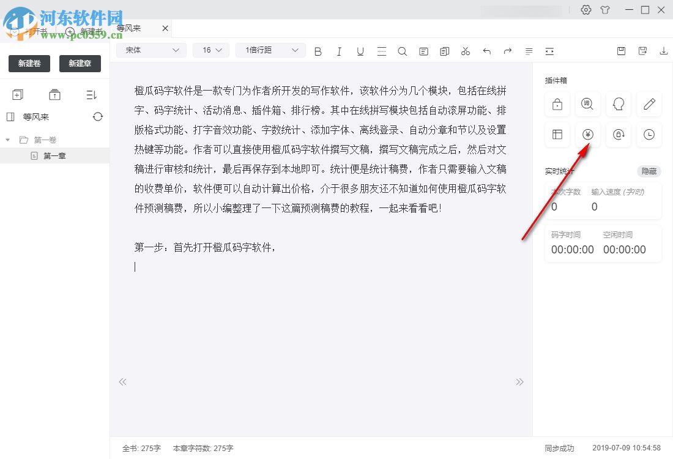Open the 宋体 font dropdown

coord(151,50)
